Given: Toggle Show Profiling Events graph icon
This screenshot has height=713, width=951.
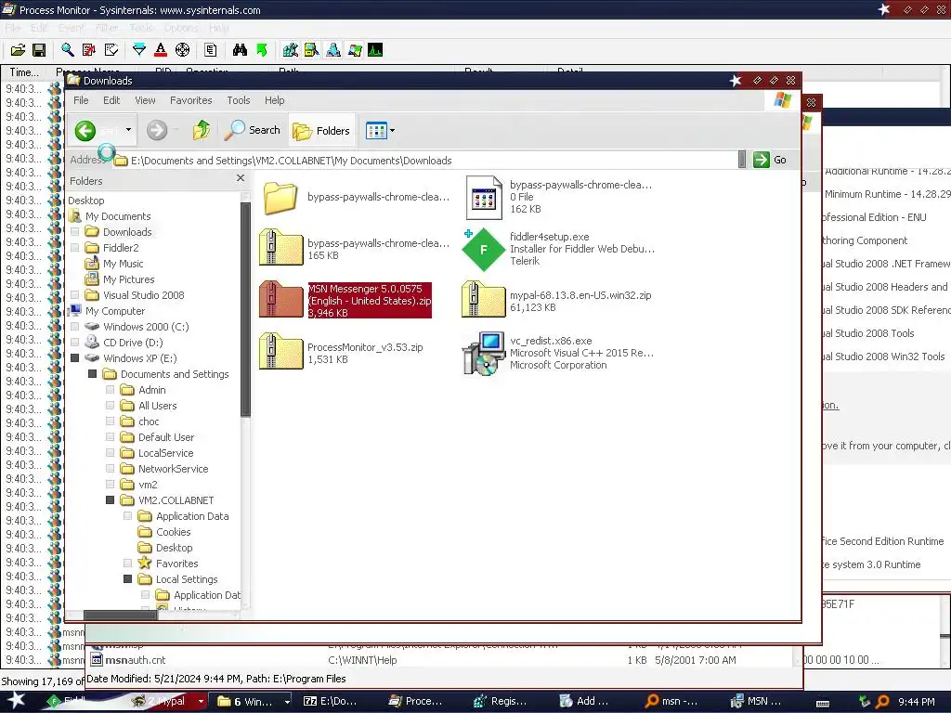Looking at the screenshot, I should [375, 50].
